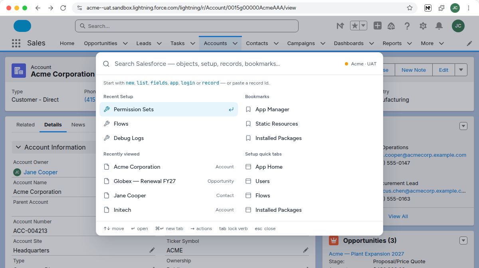Open the Reports tab
The image size is (479, 268).
[x=392, y=43]
